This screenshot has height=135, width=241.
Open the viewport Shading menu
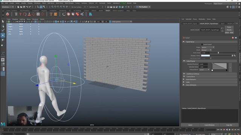[x=15, y=19]
